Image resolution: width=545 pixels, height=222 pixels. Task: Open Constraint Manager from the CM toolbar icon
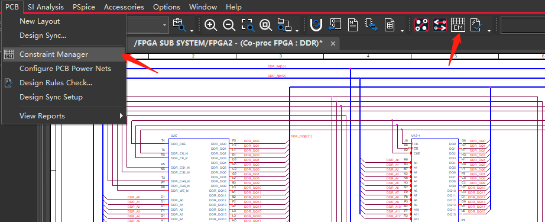pyautogui.click(x=458, y=25)
